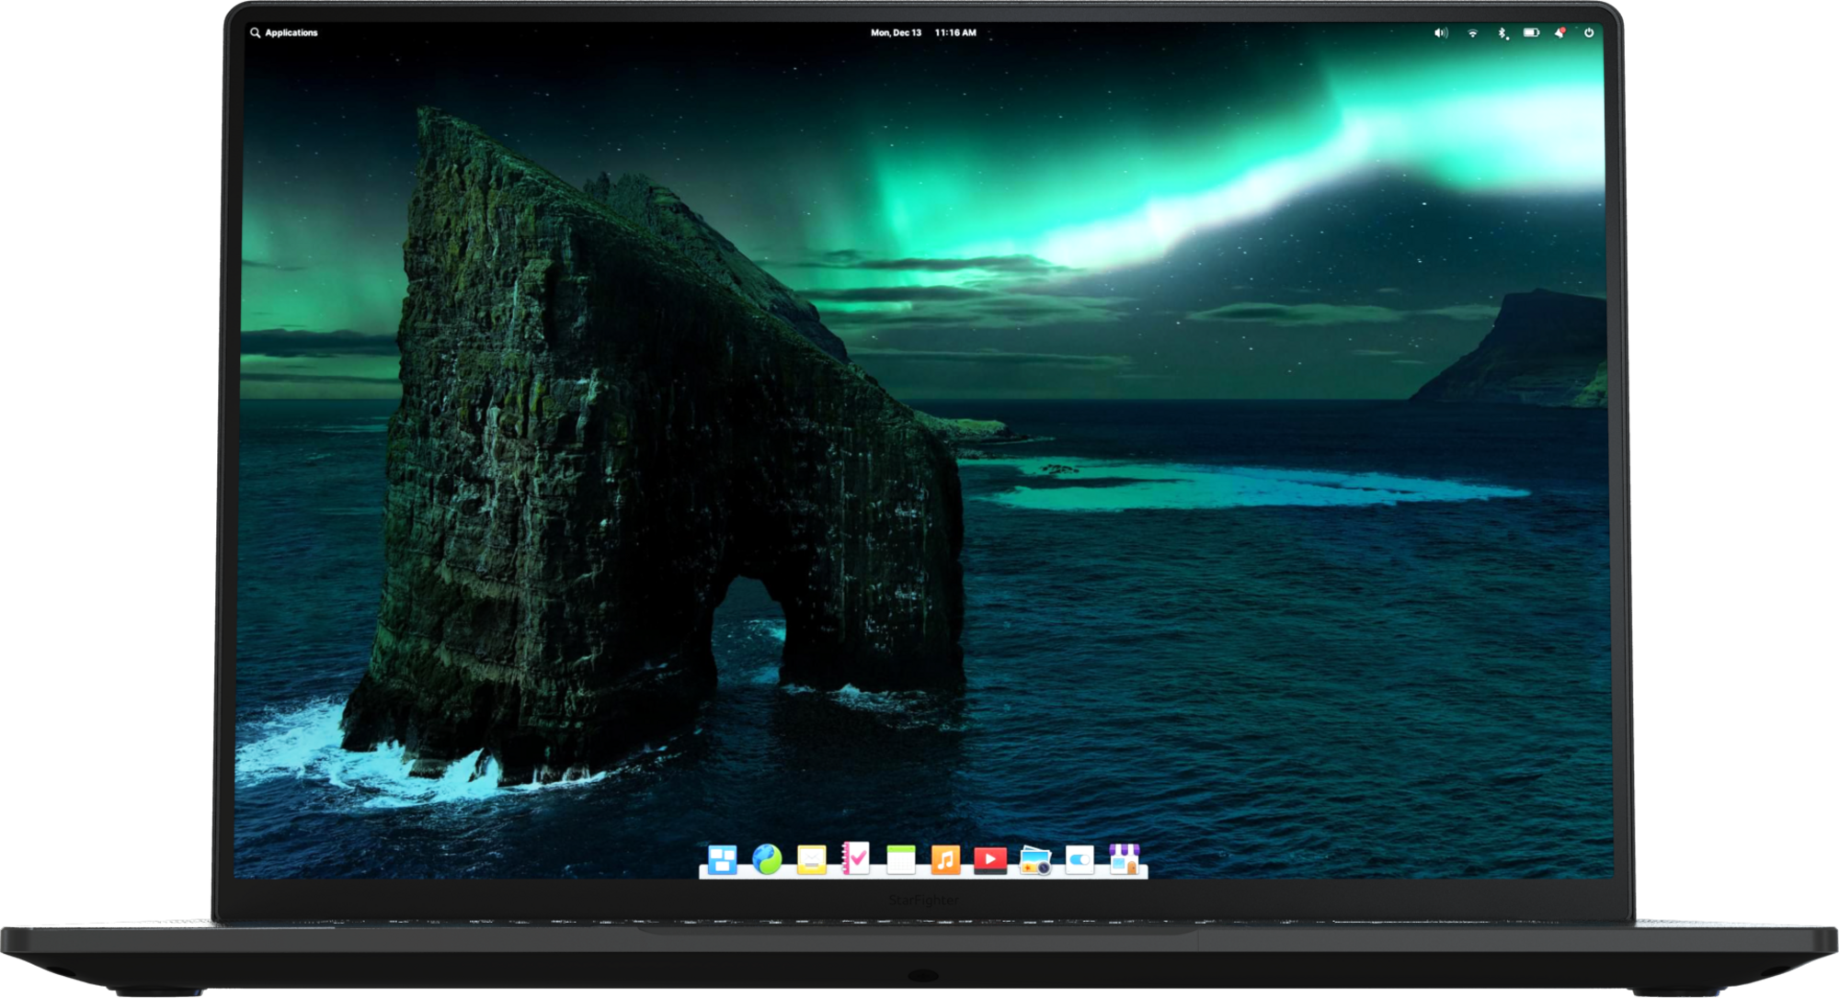Launch the Web browser globe icon

click(x=767, y=859)
